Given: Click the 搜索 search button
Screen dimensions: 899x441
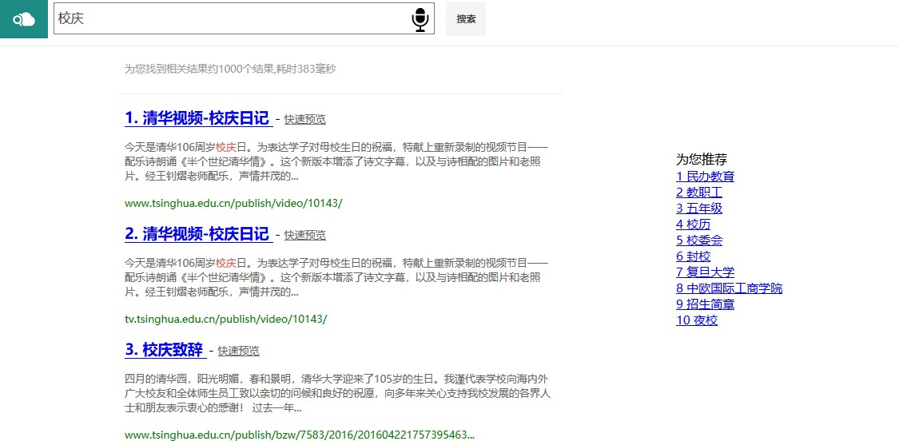Looking at the screenshot, I should [x=466, y=19].
